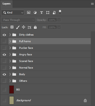Filter for pixel layers icon
This screenshot has height=106, width=95.
tap(29, 12)
